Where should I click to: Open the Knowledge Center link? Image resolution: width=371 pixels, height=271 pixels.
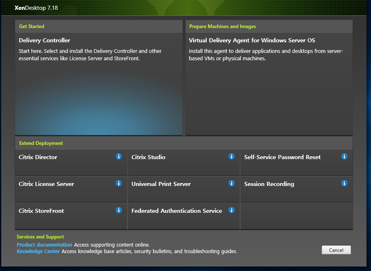(38, 251)
